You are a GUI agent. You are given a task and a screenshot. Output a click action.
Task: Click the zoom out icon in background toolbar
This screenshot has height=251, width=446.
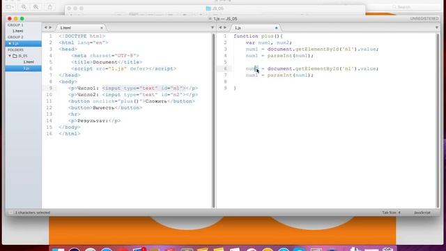[24, 7]
